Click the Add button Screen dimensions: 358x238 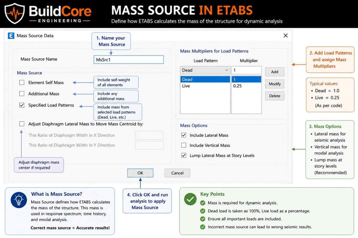pyautogui.click(x=275, y=72)
